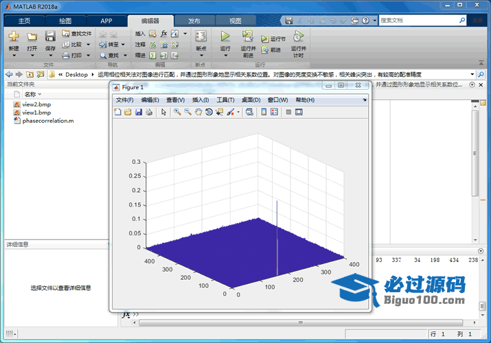Open the brush tool color dropdown arrow
Viewport: 491px width, 343px height.
click(238, 113)
